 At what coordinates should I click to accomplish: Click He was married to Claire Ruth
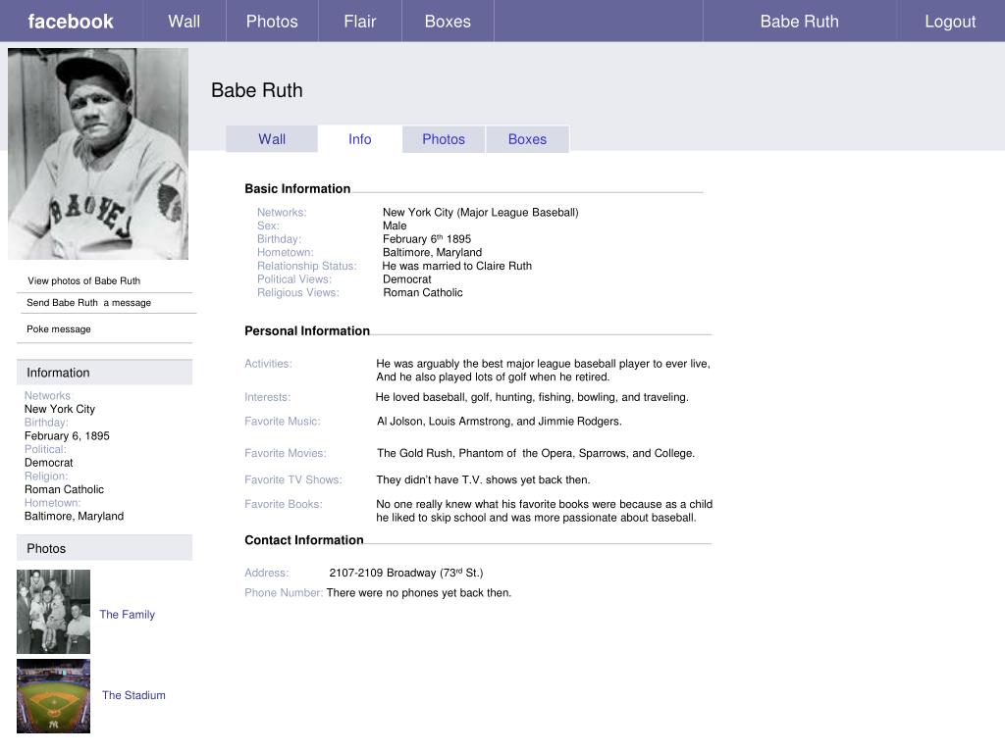(457, 266)
